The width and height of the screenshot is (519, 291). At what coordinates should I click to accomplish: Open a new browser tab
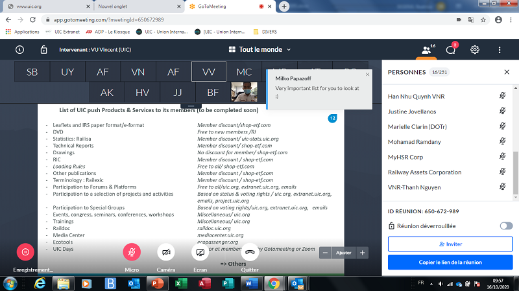coord(284,6)
